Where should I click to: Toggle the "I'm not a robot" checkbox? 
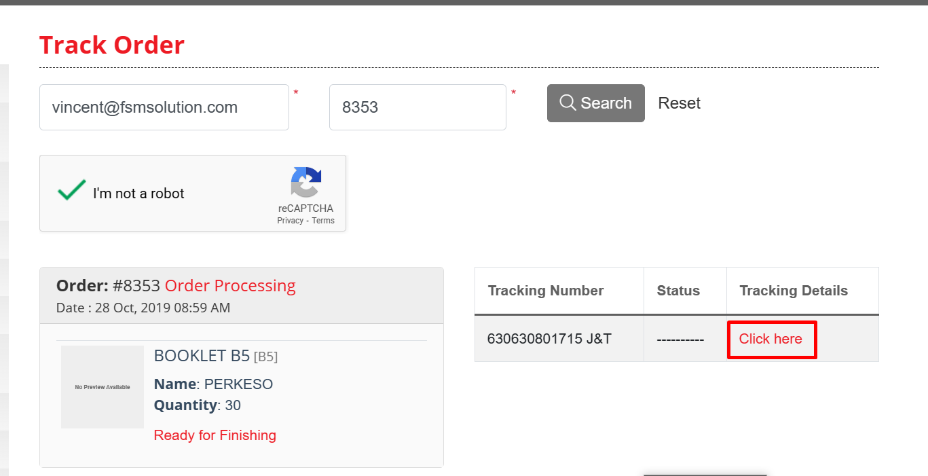72,191
